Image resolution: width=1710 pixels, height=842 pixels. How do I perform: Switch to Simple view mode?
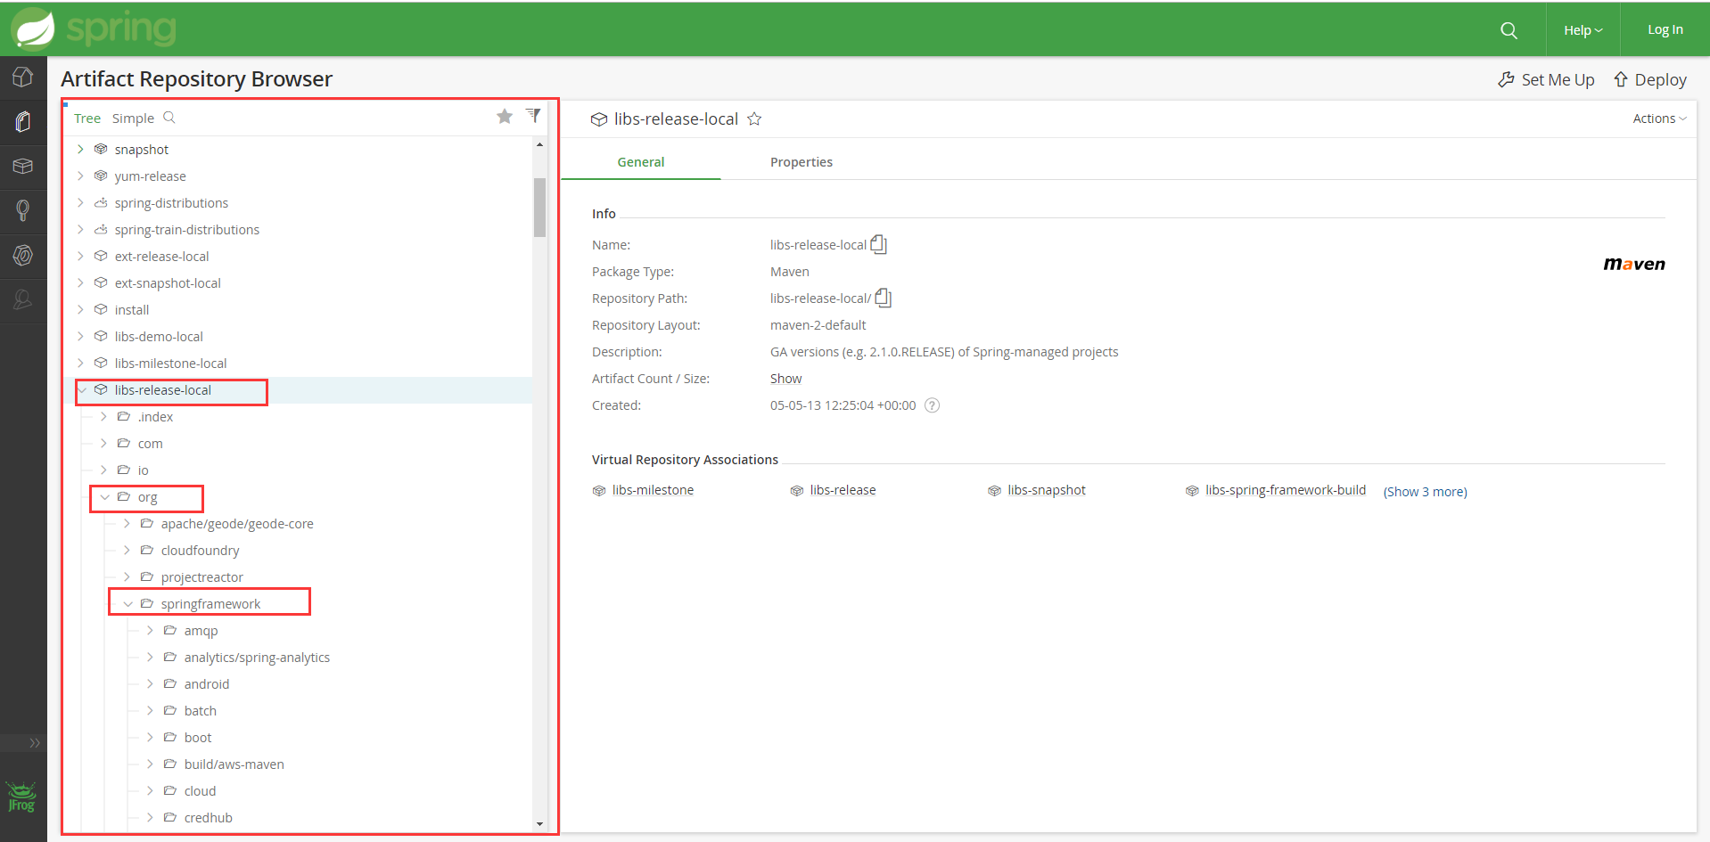coord(133,119)
